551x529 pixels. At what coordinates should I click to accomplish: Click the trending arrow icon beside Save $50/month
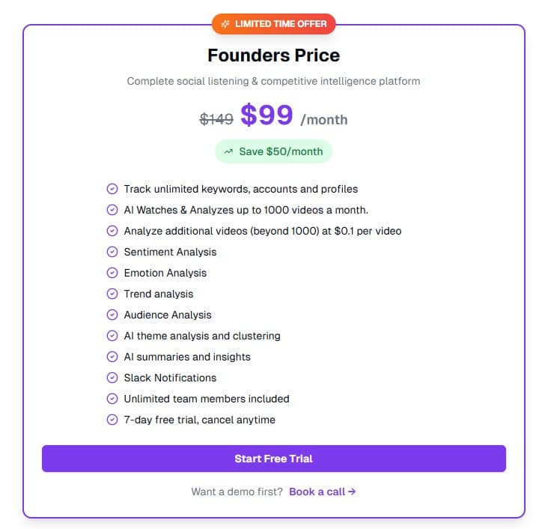[228, 151]
